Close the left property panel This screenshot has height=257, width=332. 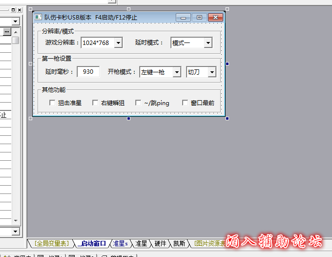(x=20, y=10)
